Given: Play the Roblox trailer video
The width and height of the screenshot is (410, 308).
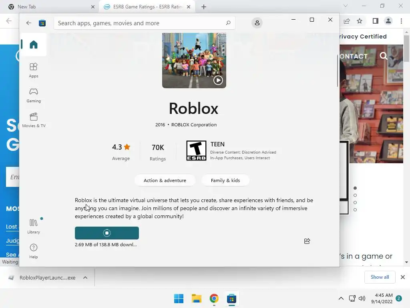Looking at the screenshot, I should 218,80.
